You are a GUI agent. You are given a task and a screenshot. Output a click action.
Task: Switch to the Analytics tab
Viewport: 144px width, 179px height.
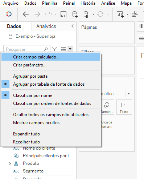click(46, 26)
